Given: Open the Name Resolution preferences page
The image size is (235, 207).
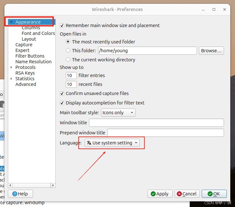Looking at the screenshot, I should click(33, 62).
